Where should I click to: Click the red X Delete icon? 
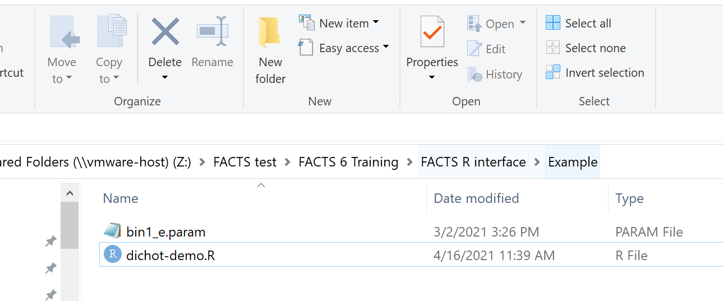coord(165,33)
